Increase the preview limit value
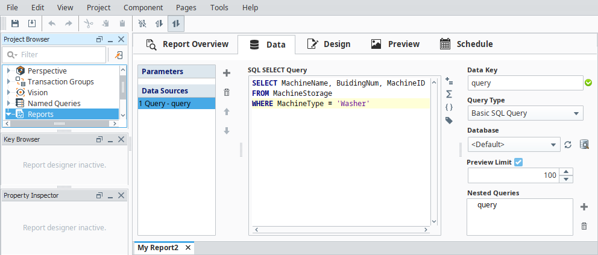 point(566,172)
